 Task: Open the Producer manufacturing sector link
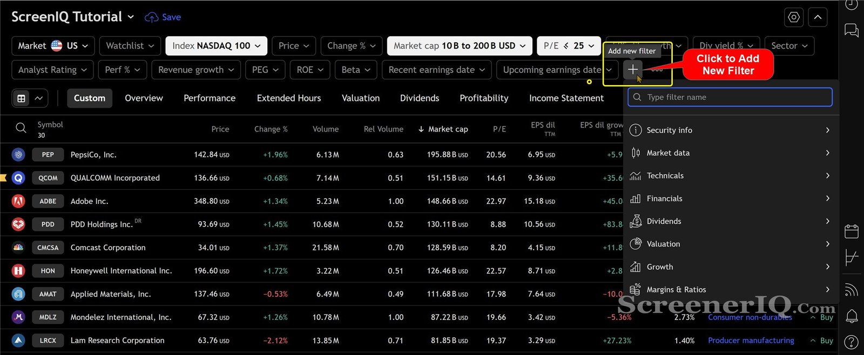click(x=751, y=340)
